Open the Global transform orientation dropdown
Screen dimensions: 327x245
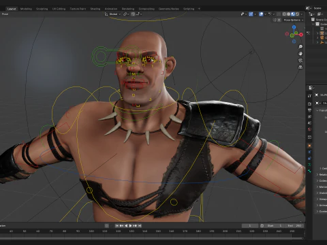(113, 14)
